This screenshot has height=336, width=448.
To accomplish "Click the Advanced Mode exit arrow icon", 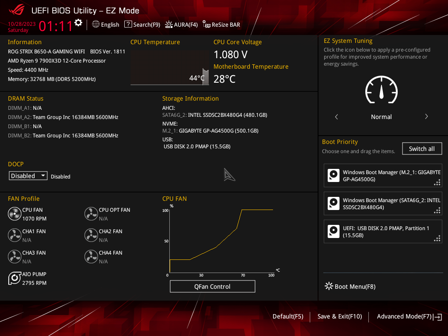I will click(x=437, y=317).
